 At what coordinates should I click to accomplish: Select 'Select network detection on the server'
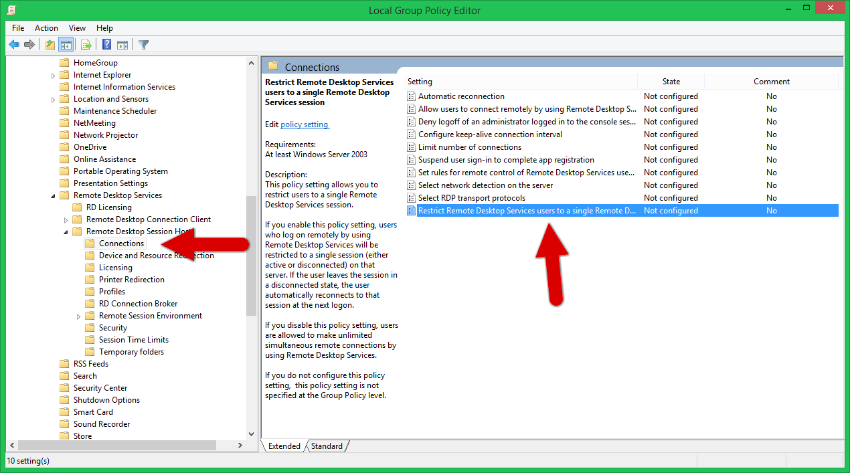coord(622,185)
